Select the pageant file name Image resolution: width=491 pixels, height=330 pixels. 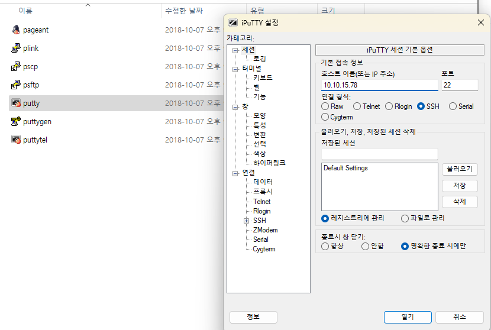[x=35, y=30]
